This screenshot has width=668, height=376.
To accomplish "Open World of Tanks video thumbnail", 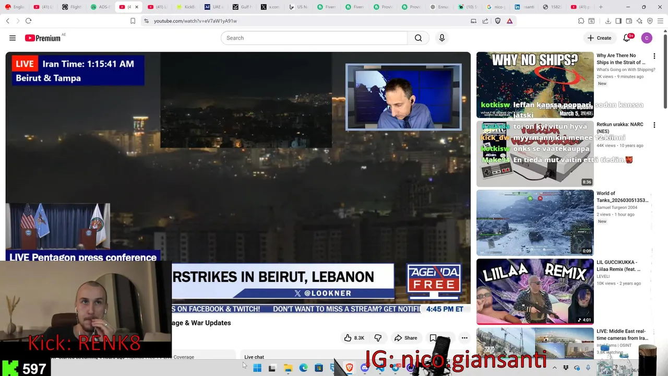I will click(535, 222).
